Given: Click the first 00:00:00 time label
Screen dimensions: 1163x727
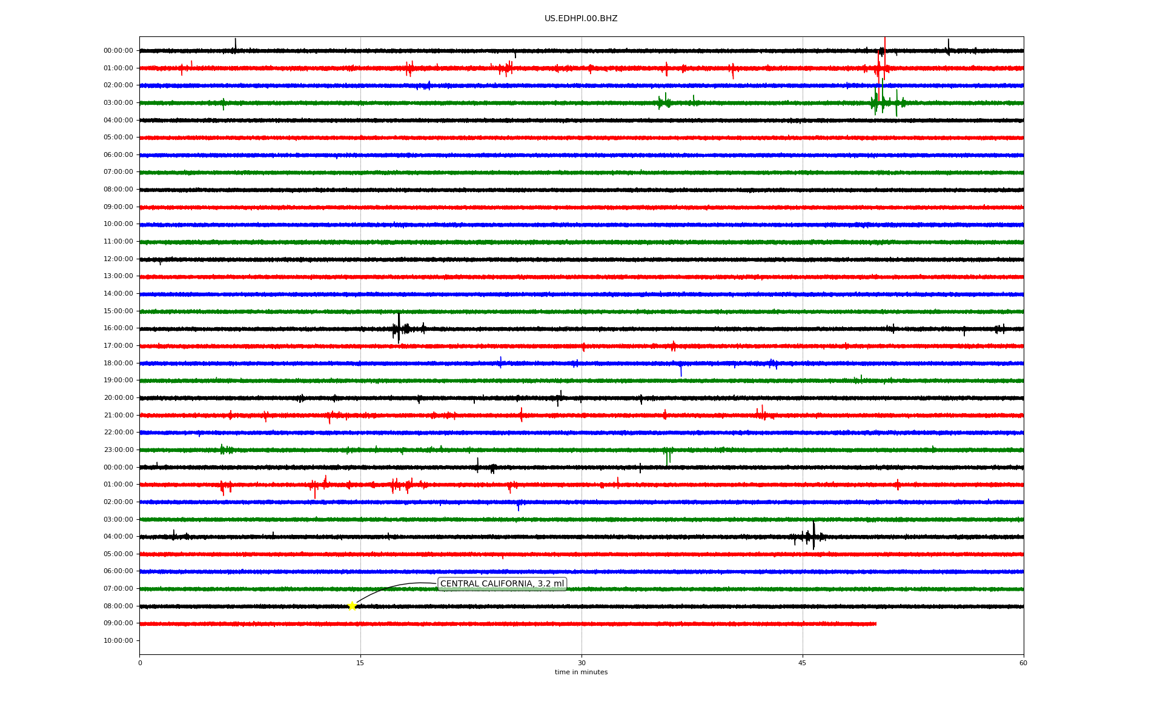Looking at the screenshot, I should coord(118,51).
